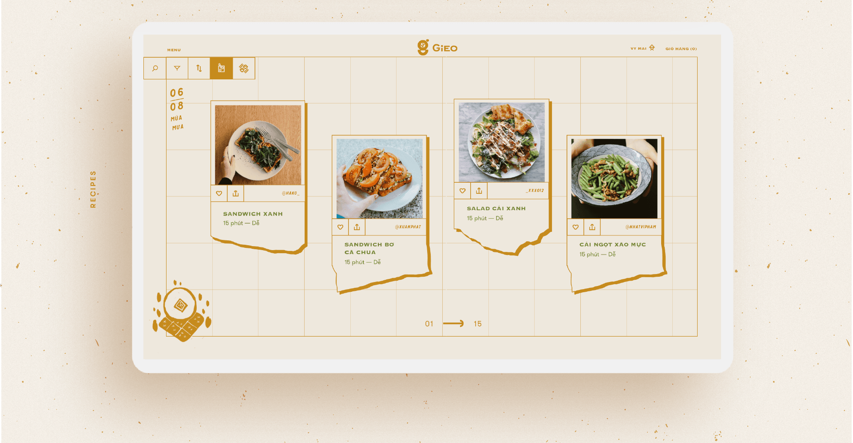Select the highlighted drink recipe icon

pyautogui.click(x=221, y=68)
